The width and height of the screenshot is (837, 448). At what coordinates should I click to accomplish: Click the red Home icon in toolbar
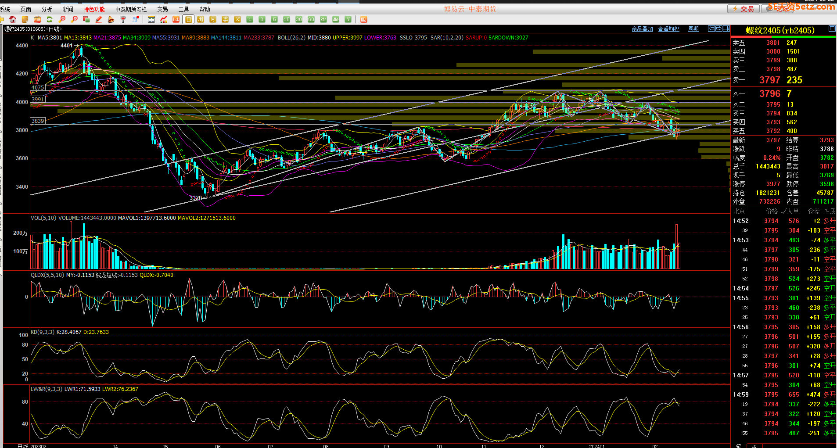pos(13,19)
